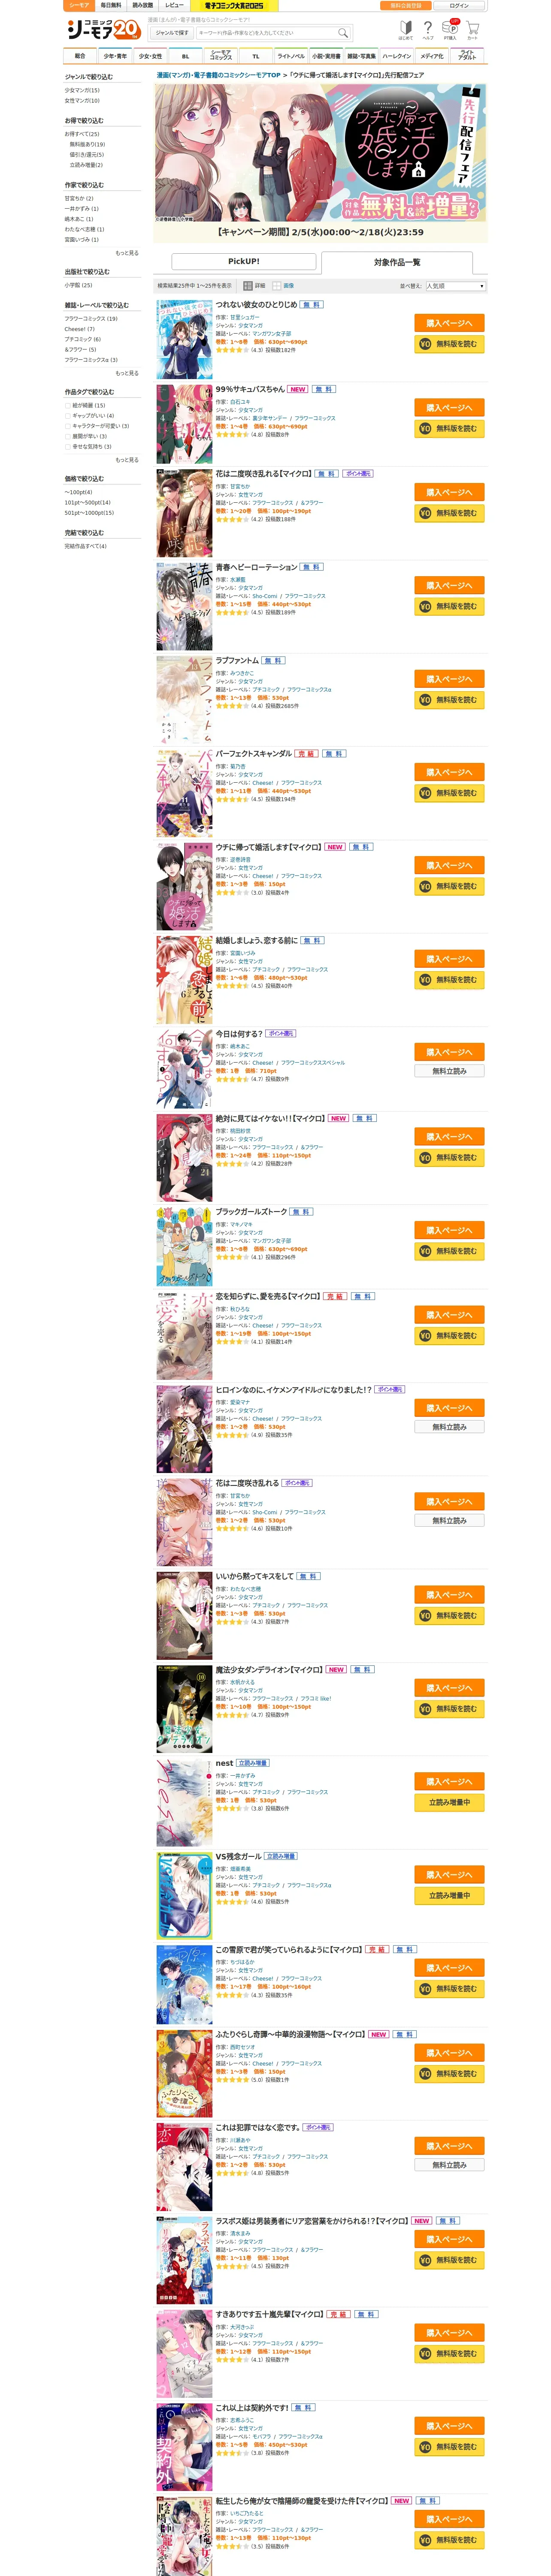
Task: Click 購入ページへ for つれない彼女のひとりじめ
Action: click(x=449, y=323)
